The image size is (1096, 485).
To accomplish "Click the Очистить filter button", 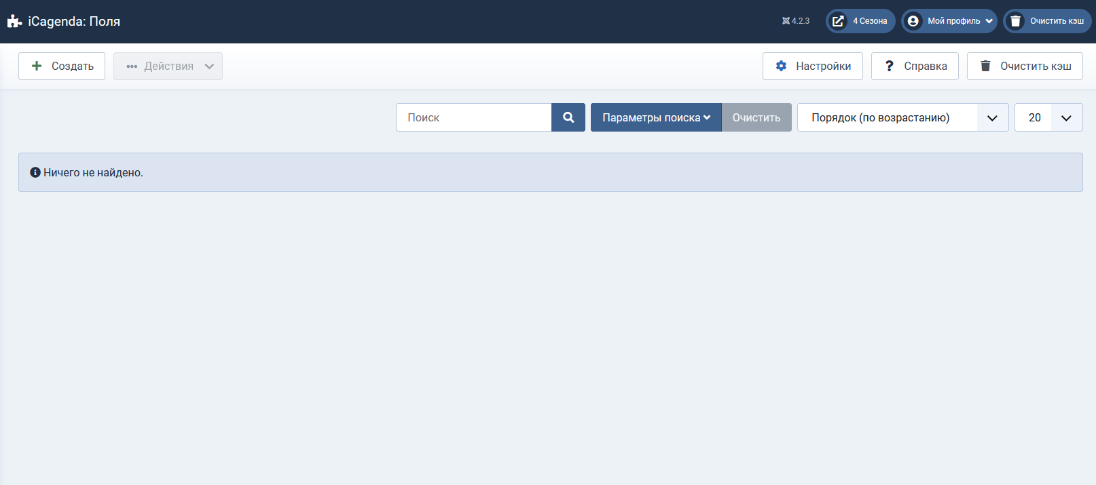I will (756, 117).
